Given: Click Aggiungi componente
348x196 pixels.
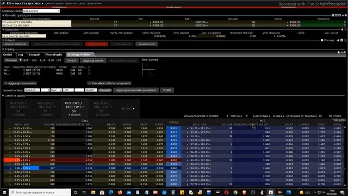Looking at the screenshot, I should point(21,83).
